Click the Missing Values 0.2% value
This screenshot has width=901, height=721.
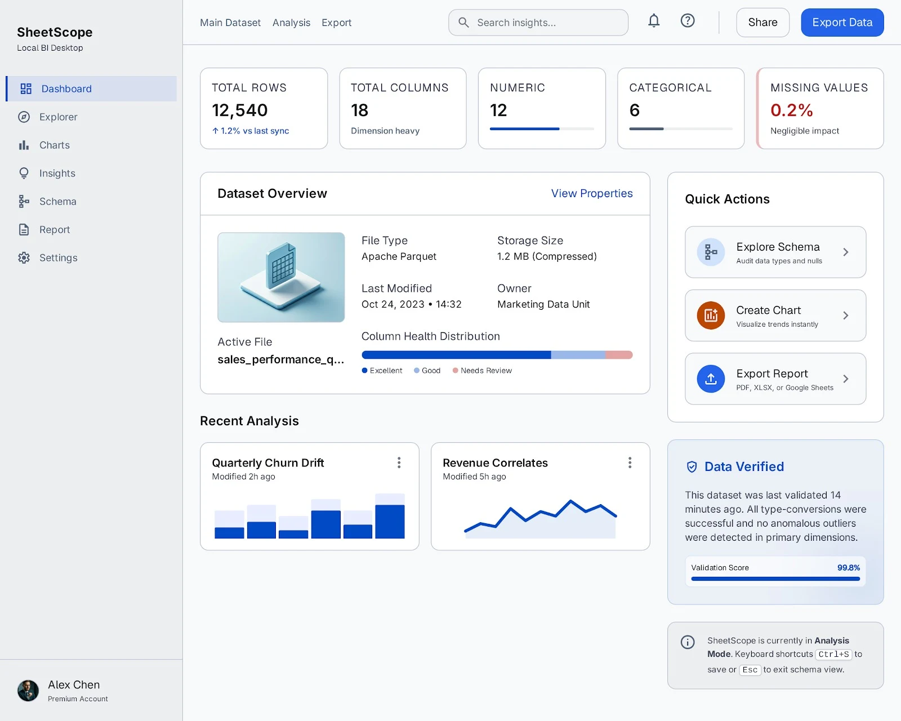click(792, 110)
